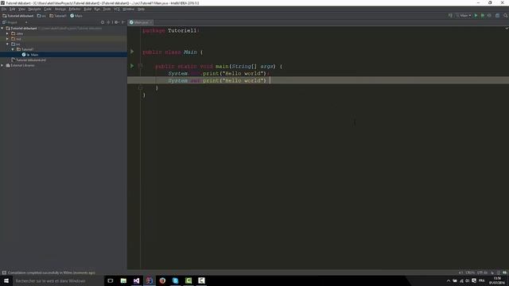Click line separator CRLF in status bar
This screenshot has width=509, height=286.
(470, 272)
